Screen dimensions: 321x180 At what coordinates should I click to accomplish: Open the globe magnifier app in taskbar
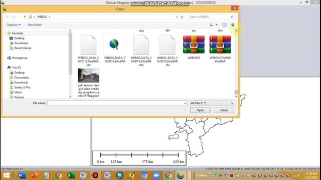tap(120, 175)
